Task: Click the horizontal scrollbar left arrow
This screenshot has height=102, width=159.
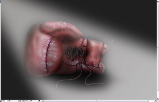Action: (42, 101)
